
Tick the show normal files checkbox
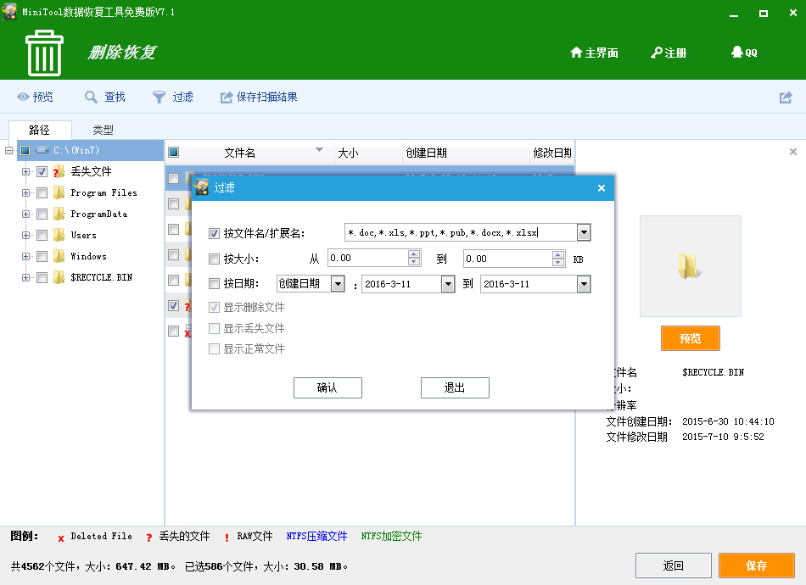pyautogui.click(x=215, y=348)
